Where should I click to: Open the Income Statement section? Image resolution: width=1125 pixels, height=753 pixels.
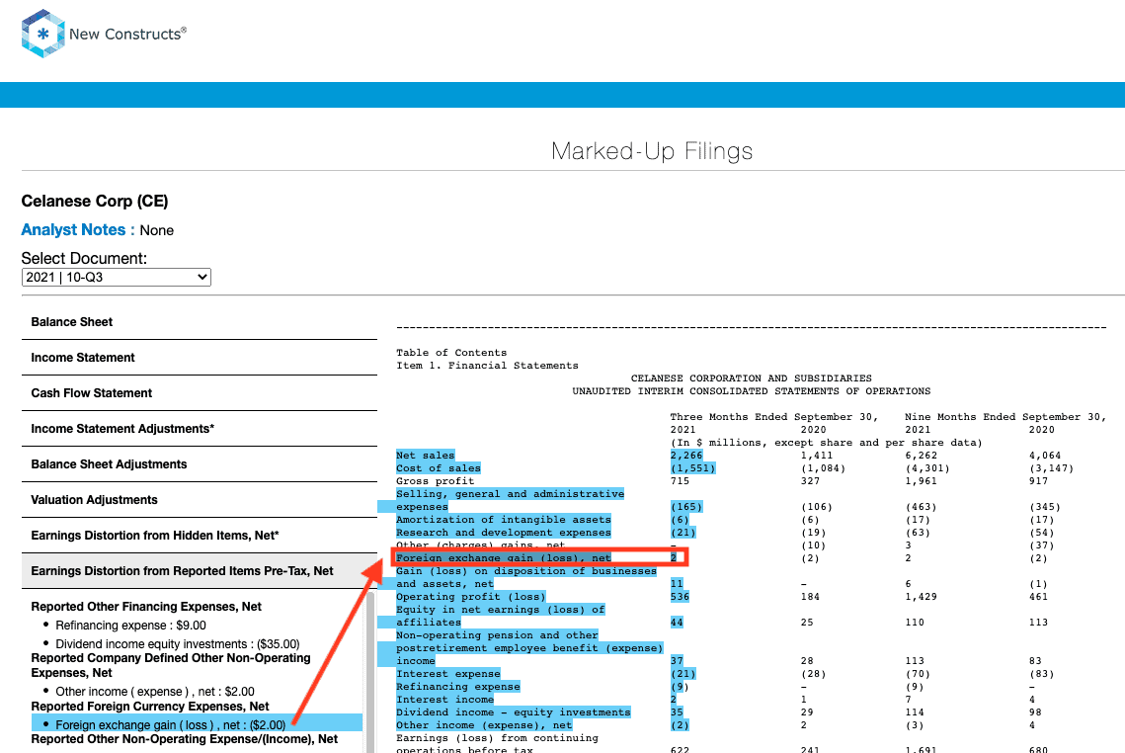click(200, 358)
